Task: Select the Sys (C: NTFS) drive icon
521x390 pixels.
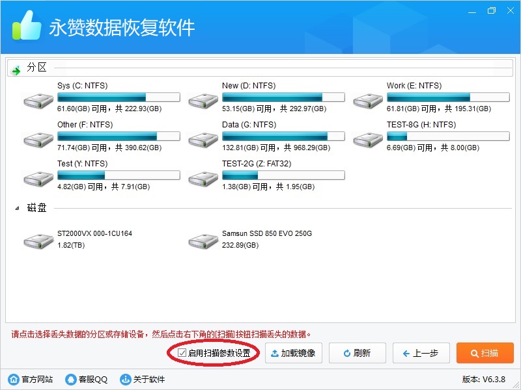Action: click(38, 100)
